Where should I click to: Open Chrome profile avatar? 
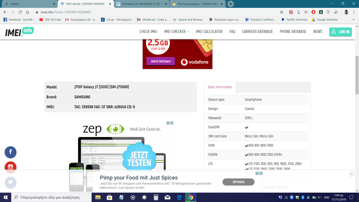click(x=347, y=12)
